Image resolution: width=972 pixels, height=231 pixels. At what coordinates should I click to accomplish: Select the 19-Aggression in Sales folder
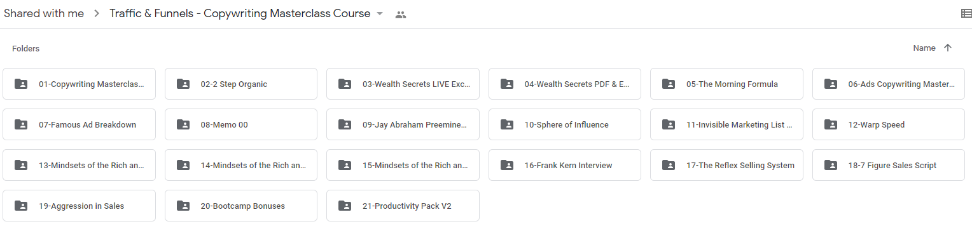click(79, 206)
